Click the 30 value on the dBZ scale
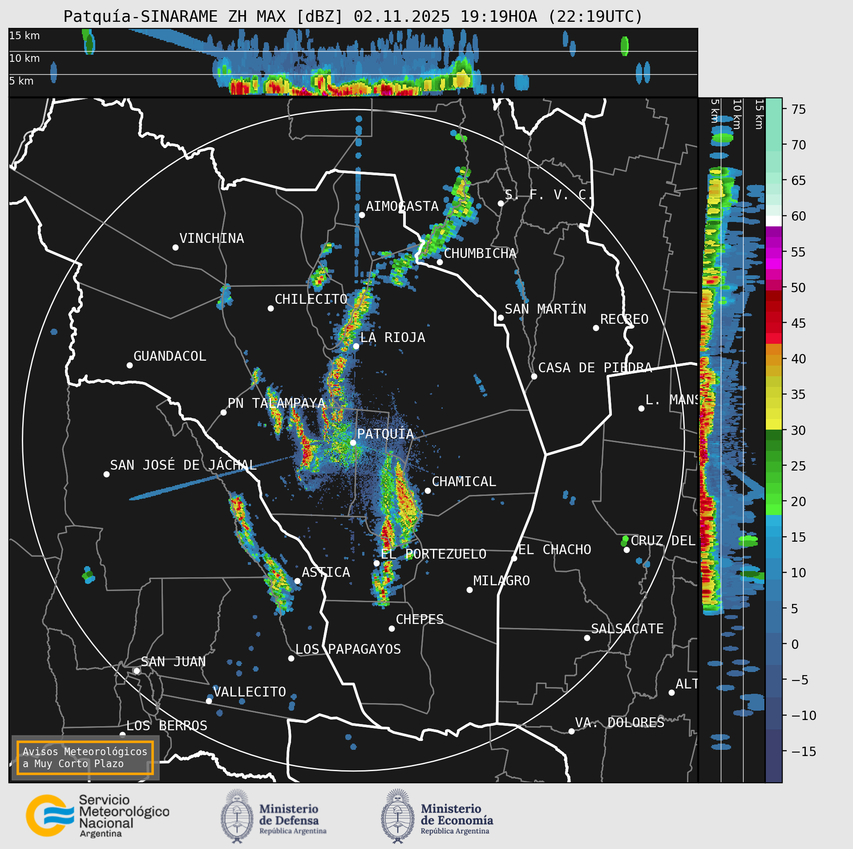Image resolution: width=853 pixels, height=849 pixels. click(799, 431)
